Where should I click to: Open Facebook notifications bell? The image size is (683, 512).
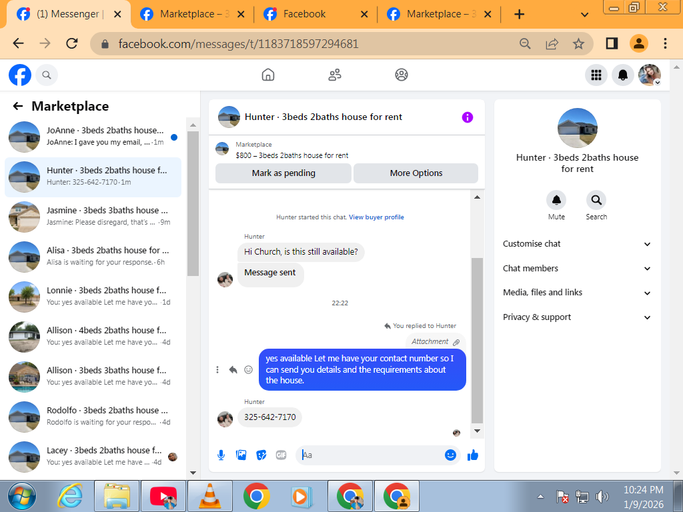(623, 75)
